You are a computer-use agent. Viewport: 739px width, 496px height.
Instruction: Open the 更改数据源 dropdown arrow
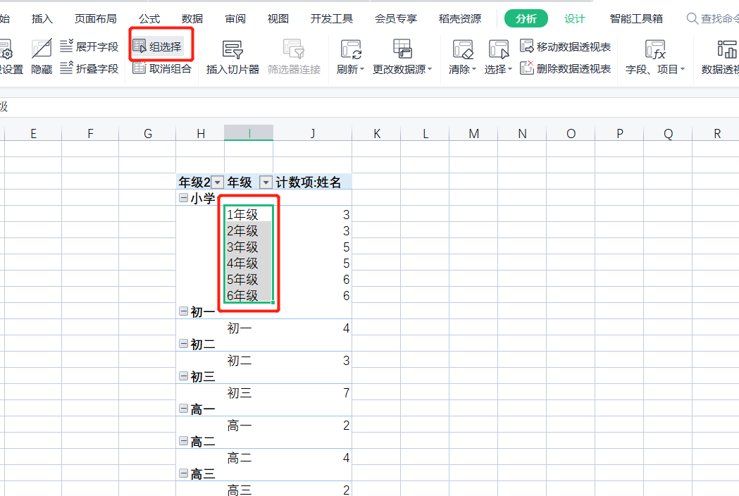click(x=430, y=69)
